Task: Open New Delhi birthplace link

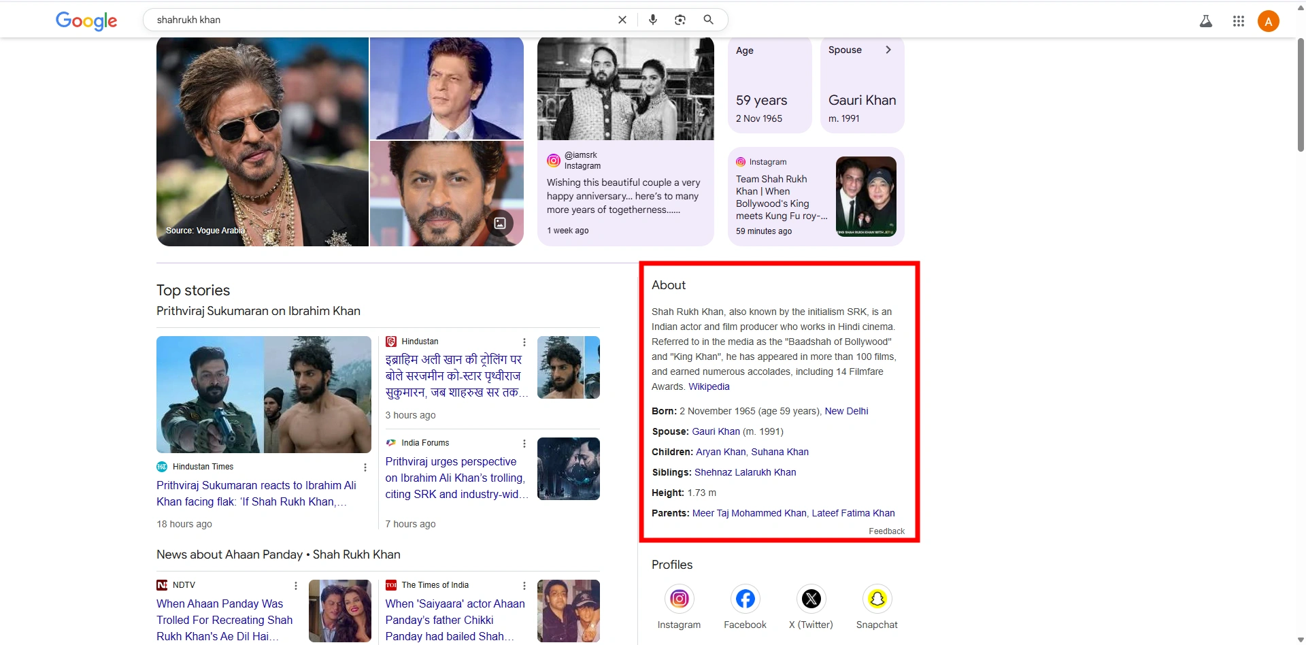Action: [x=846, y=411]
